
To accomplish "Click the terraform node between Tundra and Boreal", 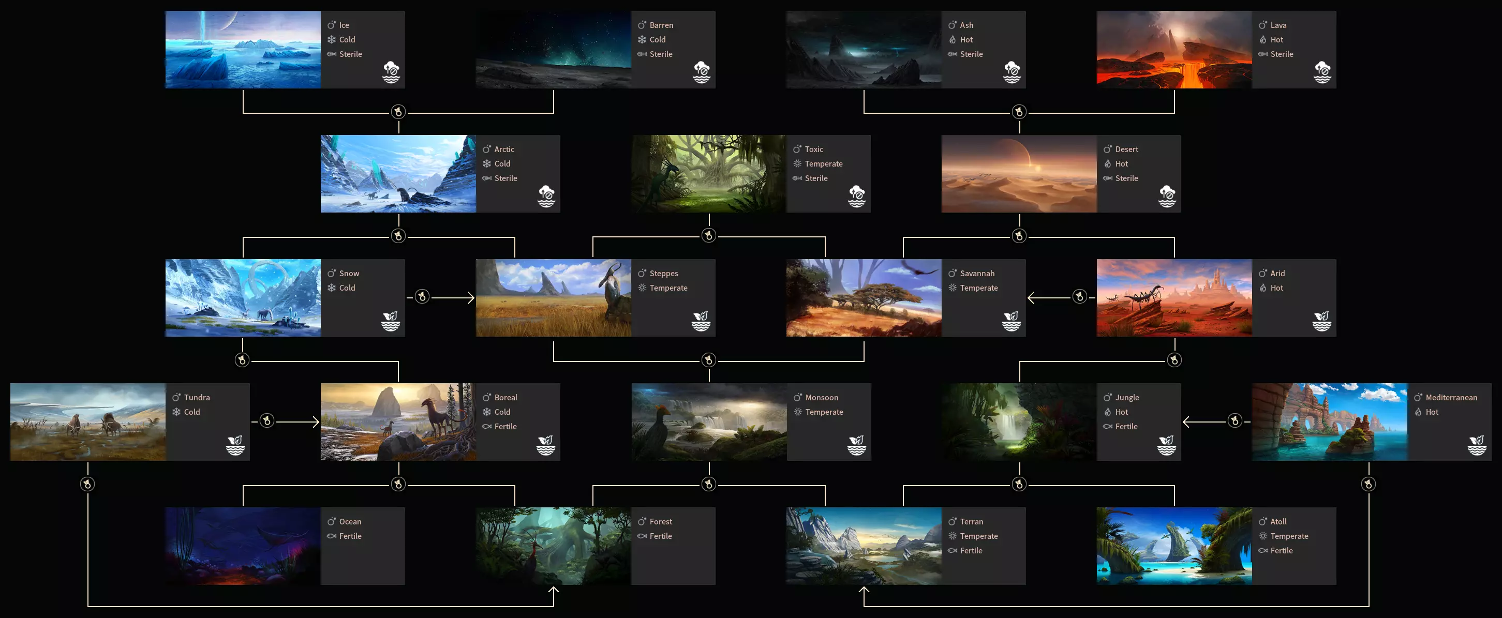I will (266, 420).
